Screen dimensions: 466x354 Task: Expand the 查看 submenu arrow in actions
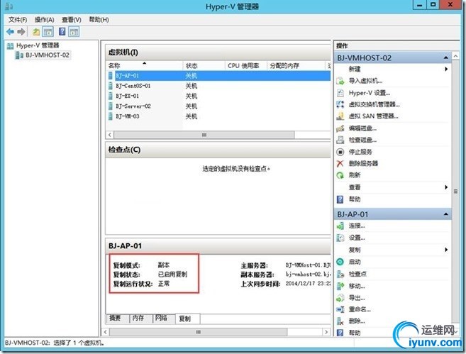point(446,187)
